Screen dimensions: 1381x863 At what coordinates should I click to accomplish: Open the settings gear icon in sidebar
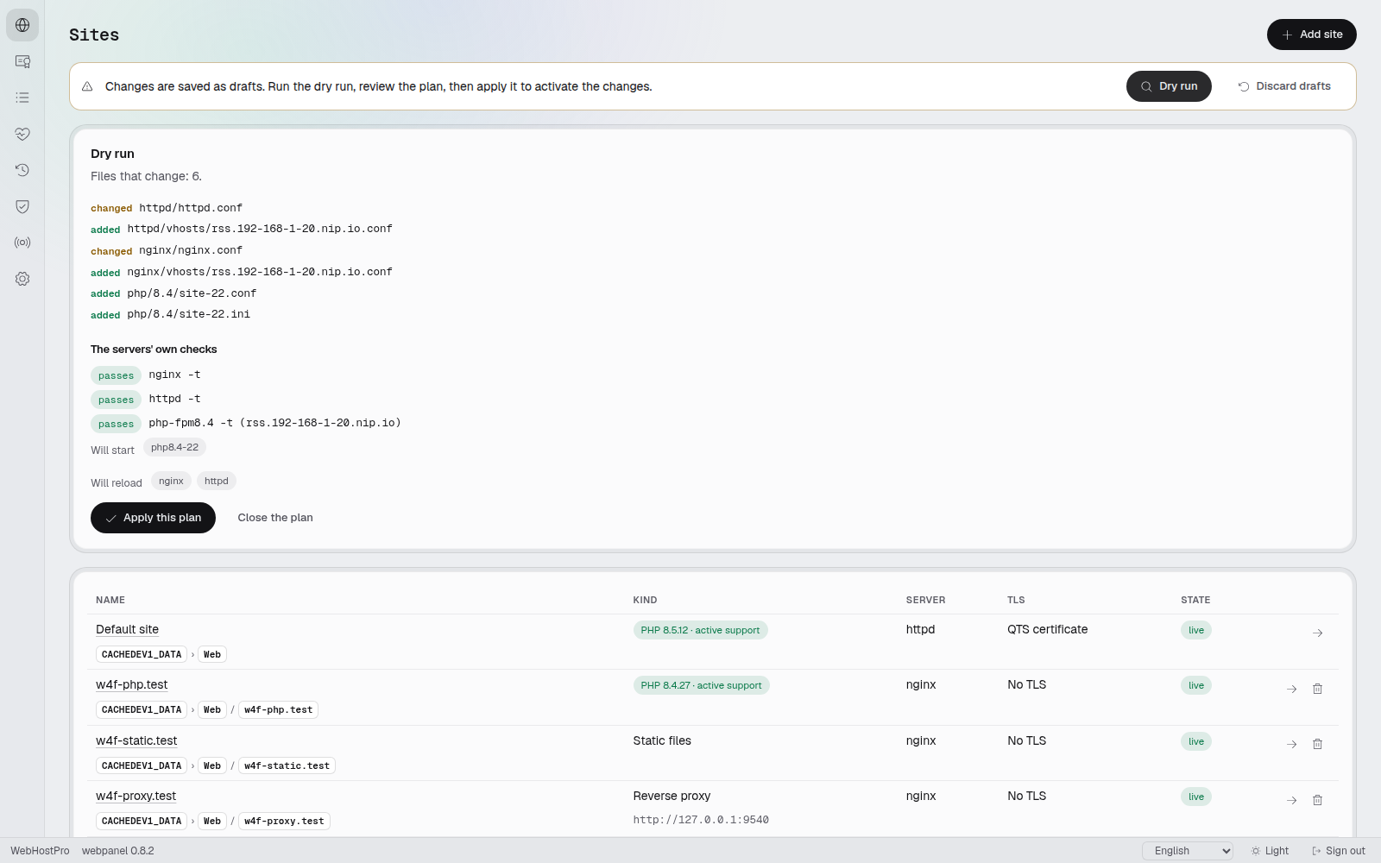(22, 279)
